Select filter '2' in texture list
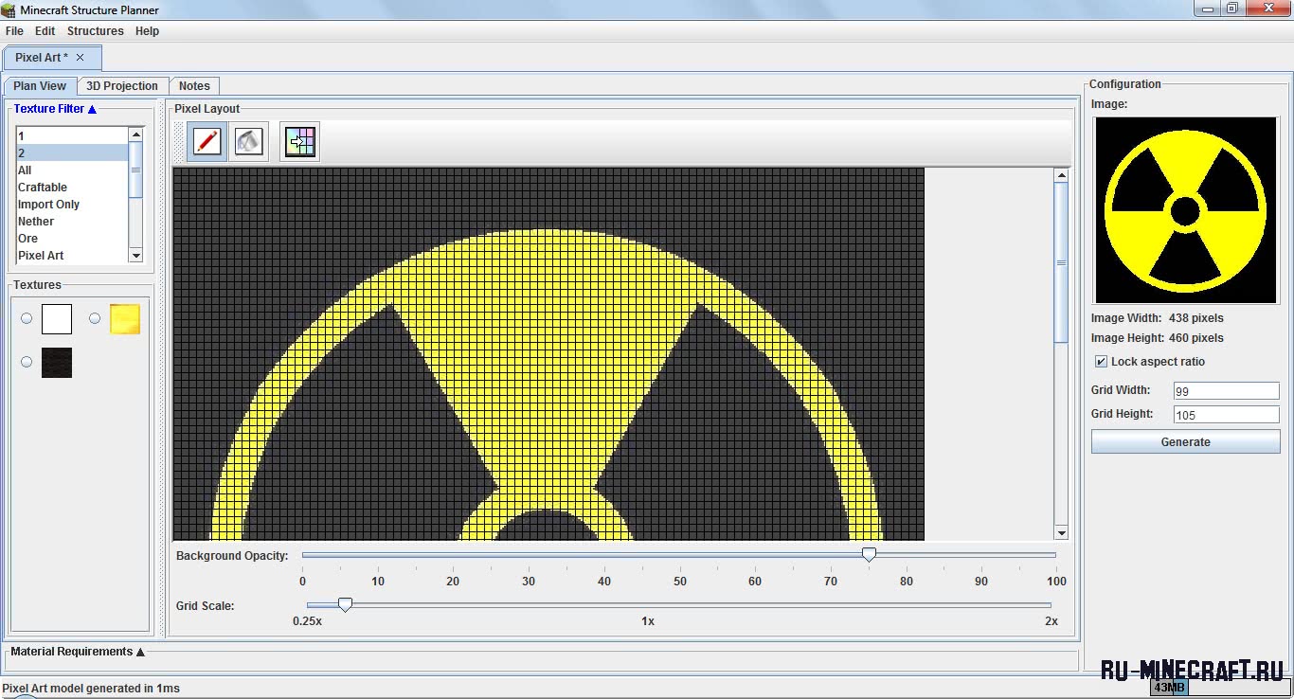Screen dimensions: 1294x699 (x=72, y=153)
